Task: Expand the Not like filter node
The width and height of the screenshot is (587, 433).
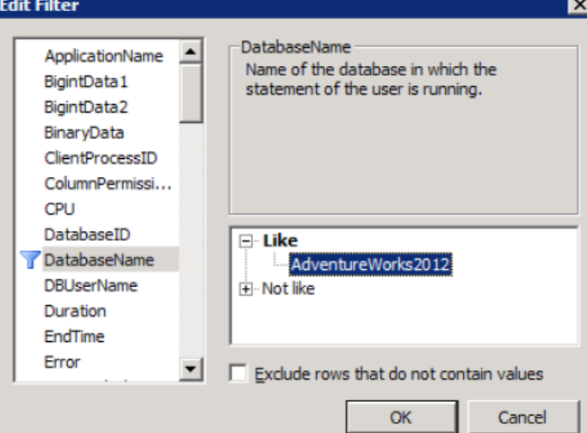Action: pos(246,289)
